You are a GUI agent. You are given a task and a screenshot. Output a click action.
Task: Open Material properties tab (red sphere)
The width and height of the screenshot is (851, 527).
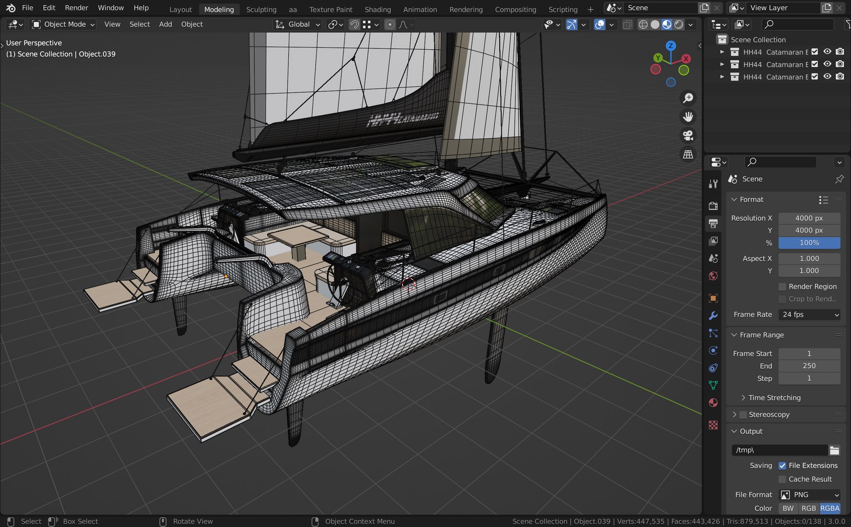[713, 403]
